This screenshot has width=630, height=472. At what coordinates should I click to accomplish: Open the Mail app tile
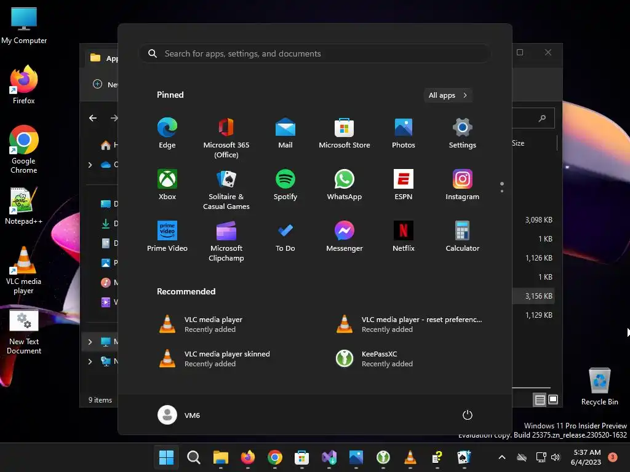click(x=285, y=133)
